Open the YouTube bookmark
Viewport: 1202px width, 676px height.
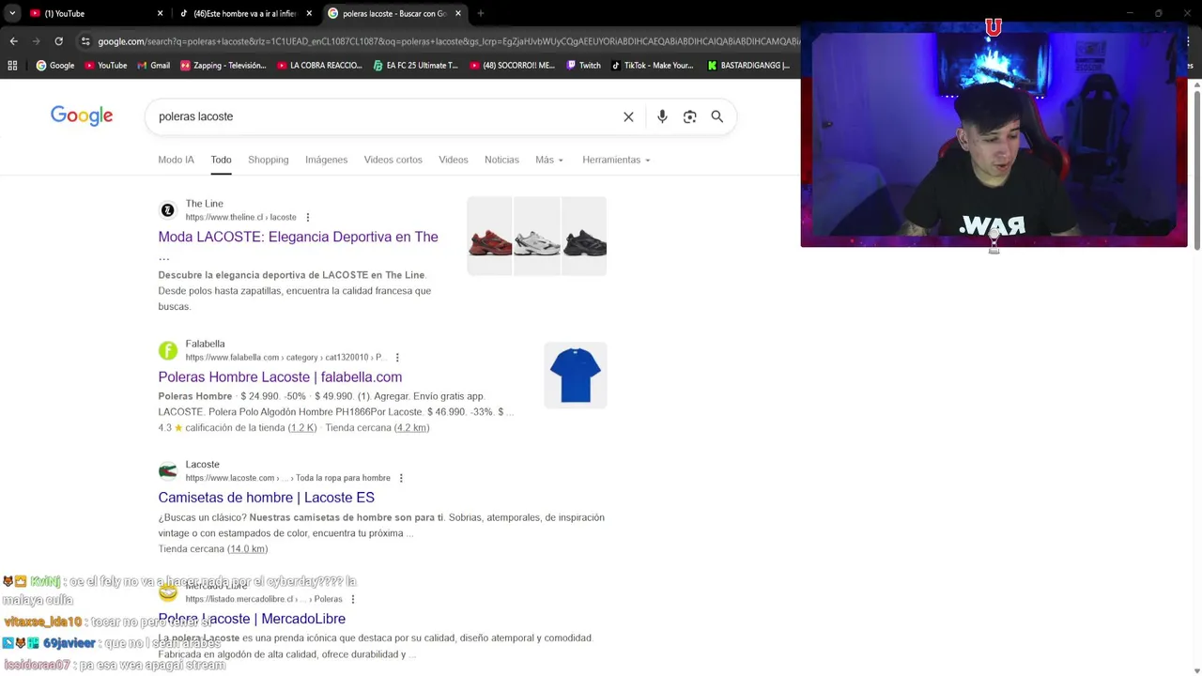pos(106,66)
